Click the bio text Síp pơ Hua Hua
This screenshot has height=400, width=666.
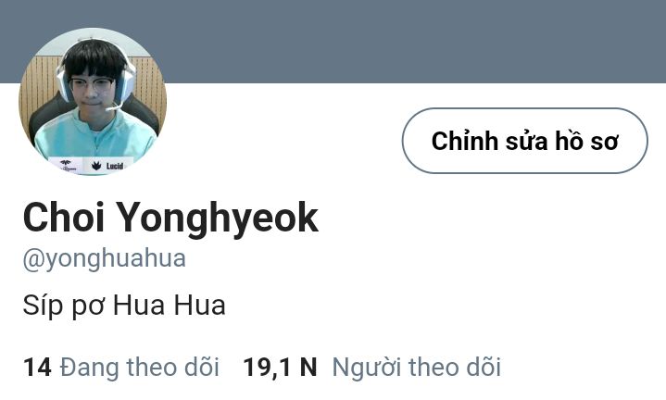pyautogui.click(x=124, y=306)
